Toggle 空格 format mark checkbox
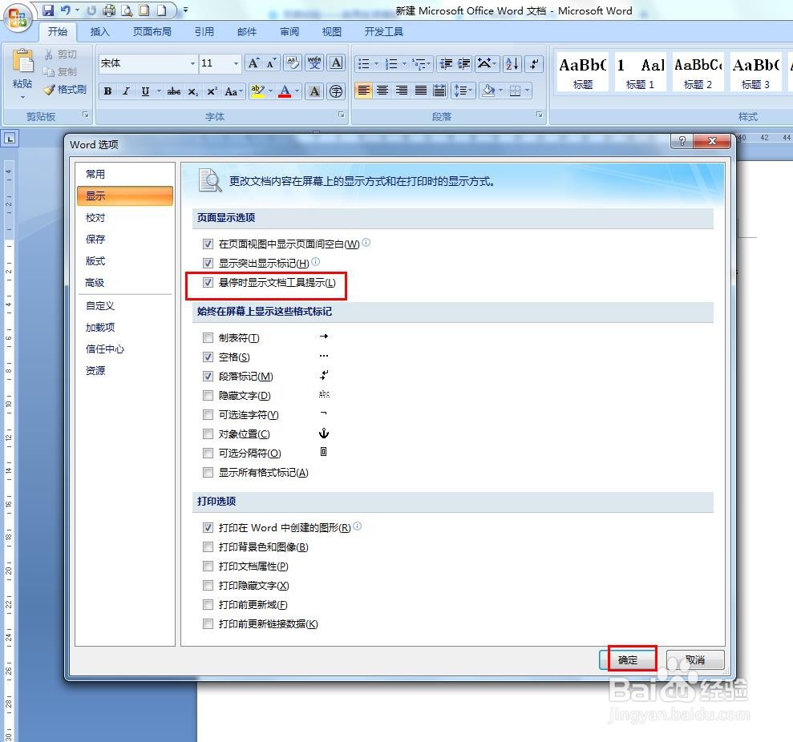Viewport: 793px width, 742px height. (x=208, y=357)
